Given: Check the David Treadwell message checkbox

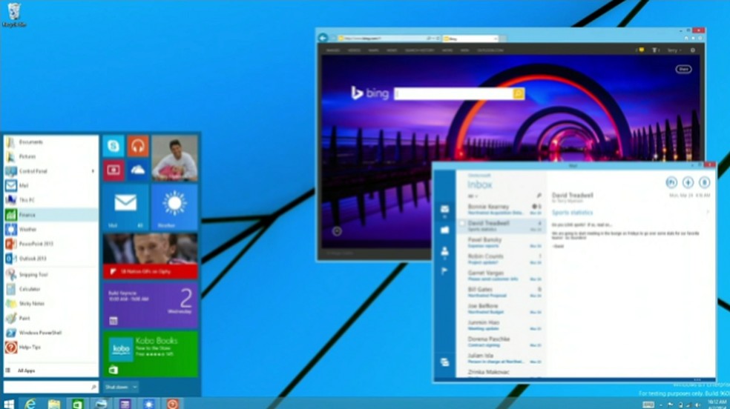Looking at the screenshot, I should coord(462,224).
